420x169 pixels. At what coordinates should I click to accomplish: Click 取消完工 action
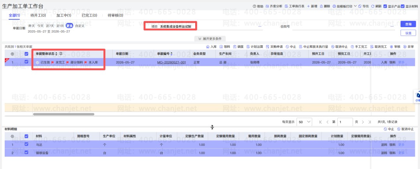tap(378, 47)
